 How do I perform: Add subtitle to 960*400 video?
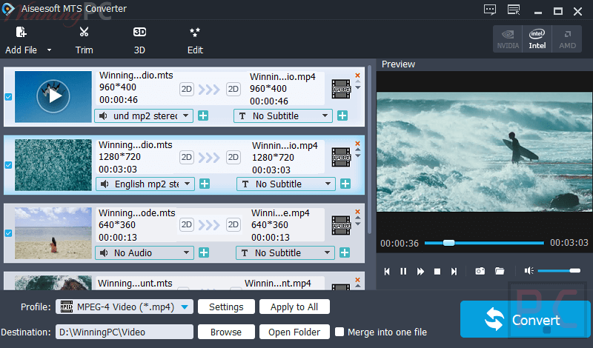coord(342,116)
